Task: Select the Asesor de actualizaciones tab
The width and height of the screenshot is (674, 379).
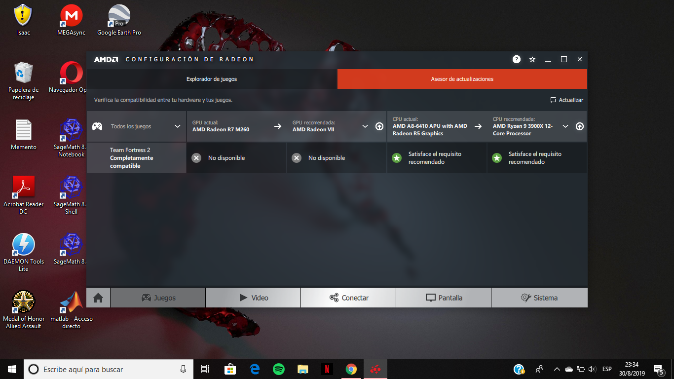Action: 462,79
